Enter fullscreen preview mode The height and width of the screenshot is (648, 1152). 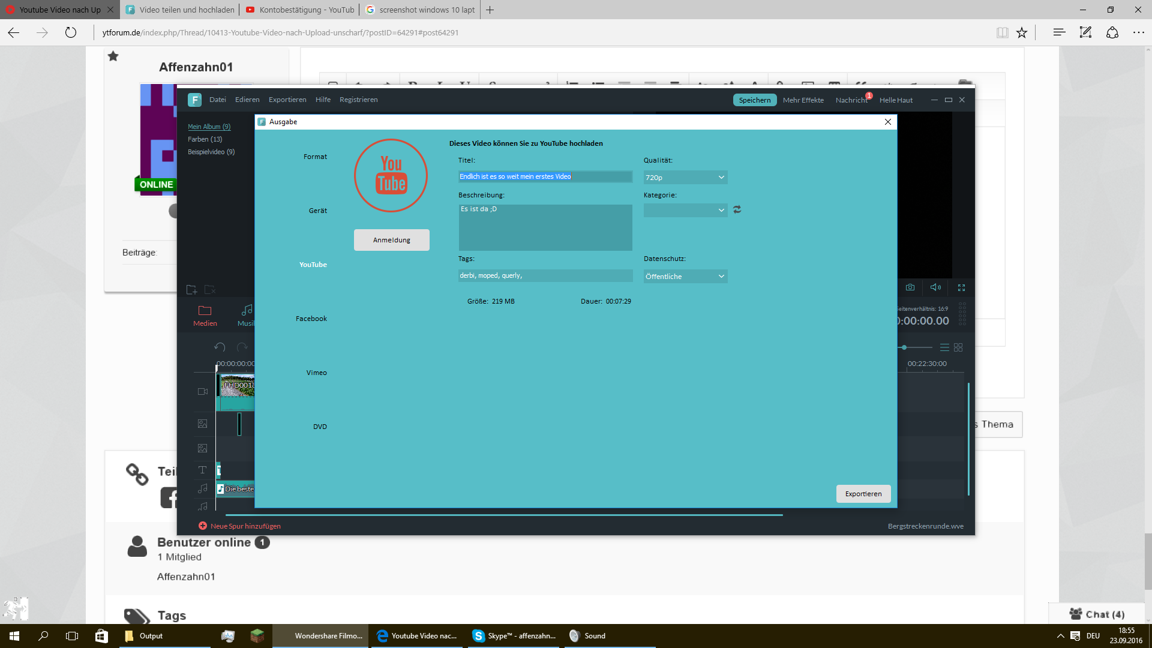point(961,288)
